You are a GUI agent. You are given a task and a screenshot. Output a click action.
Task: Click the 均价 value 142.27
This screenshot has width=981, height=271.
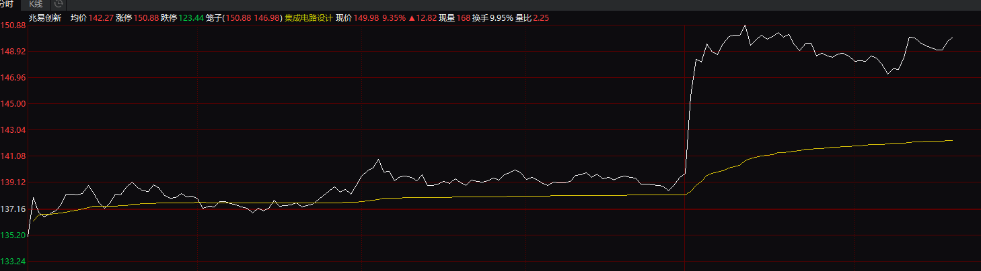(x=101, y=18)
